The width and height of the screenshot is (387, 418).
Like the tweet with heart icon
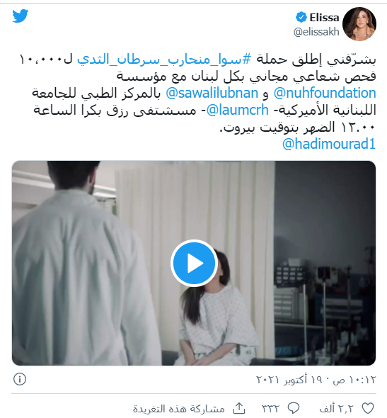[368, 408]
